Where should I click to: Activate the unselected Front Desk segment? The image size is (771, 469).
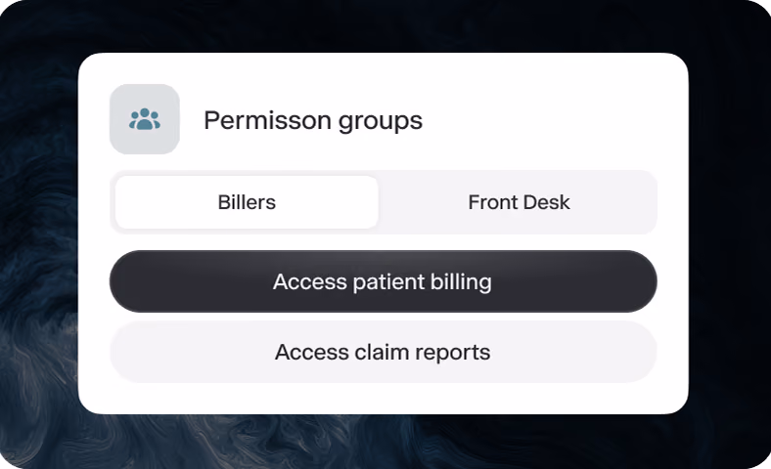pyautogui.click(x=519, y=202)
